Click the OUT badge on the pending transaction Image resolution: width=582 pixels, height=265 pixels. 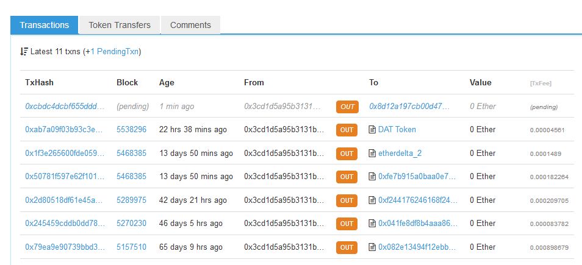(347, 107)
